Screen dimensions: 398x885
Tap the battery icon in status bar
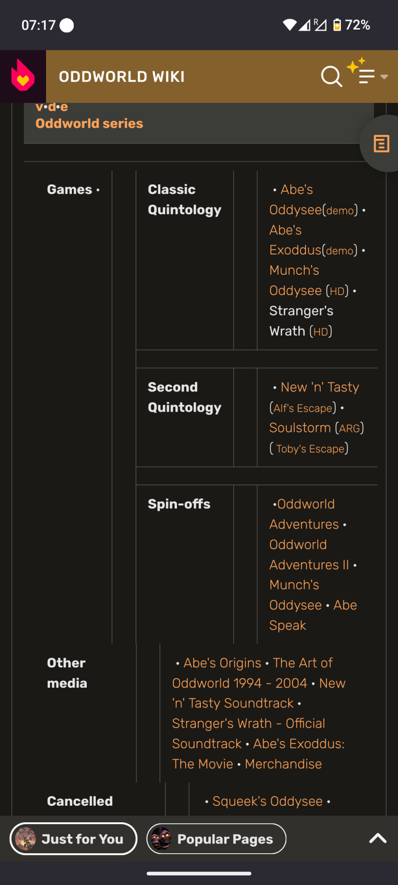coord(337,25)
